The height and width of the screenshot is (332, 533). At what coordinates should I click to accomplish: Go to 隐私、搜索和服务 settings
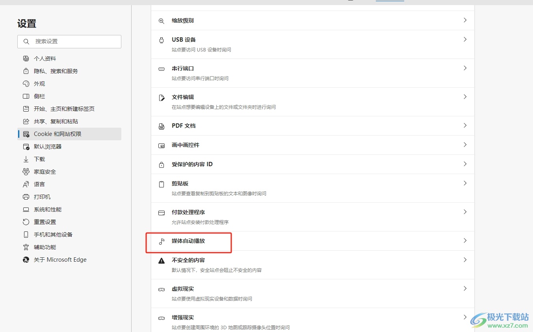pos(69,71)
